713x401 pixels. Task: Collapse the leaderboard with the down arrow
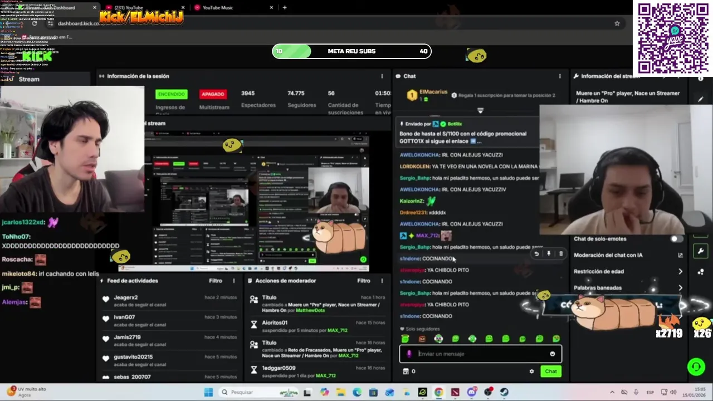[x=480, y=110]
